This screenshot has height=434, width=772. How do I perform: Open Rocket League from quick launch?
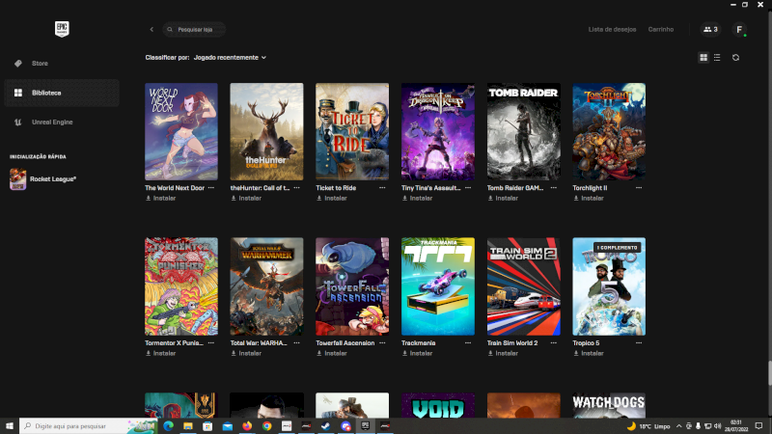[52, 178]
